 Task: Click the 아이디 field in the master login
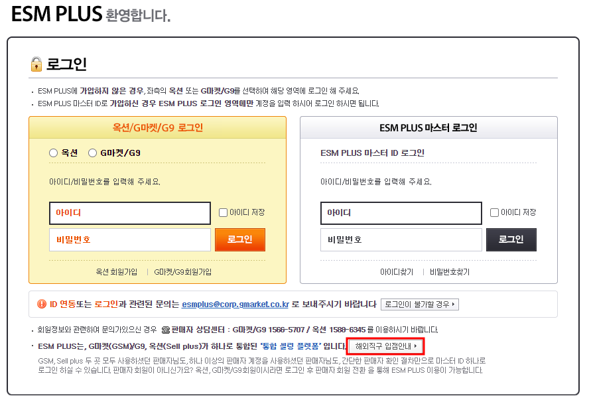click(401, 213)
